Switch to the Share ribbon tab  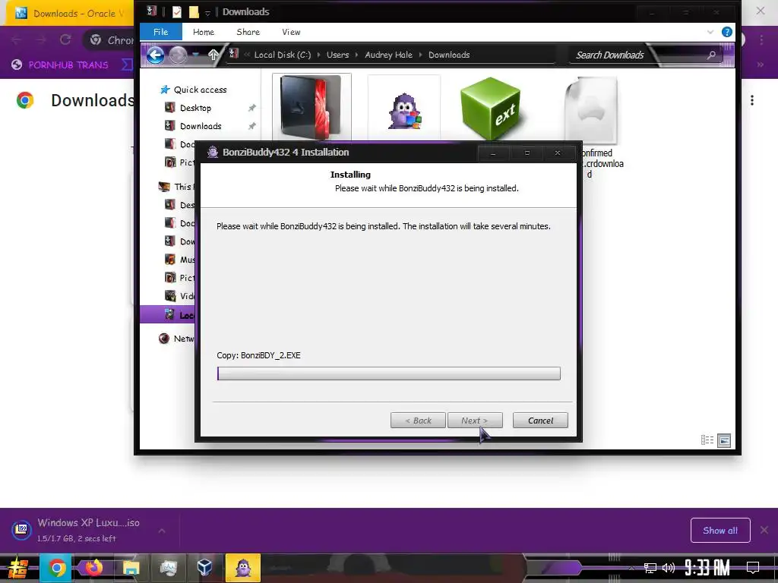coord(248,32)
